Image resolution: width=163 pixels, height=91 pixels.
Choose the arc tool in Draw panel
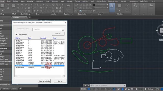pyautogui.click(x=41, y=5)
